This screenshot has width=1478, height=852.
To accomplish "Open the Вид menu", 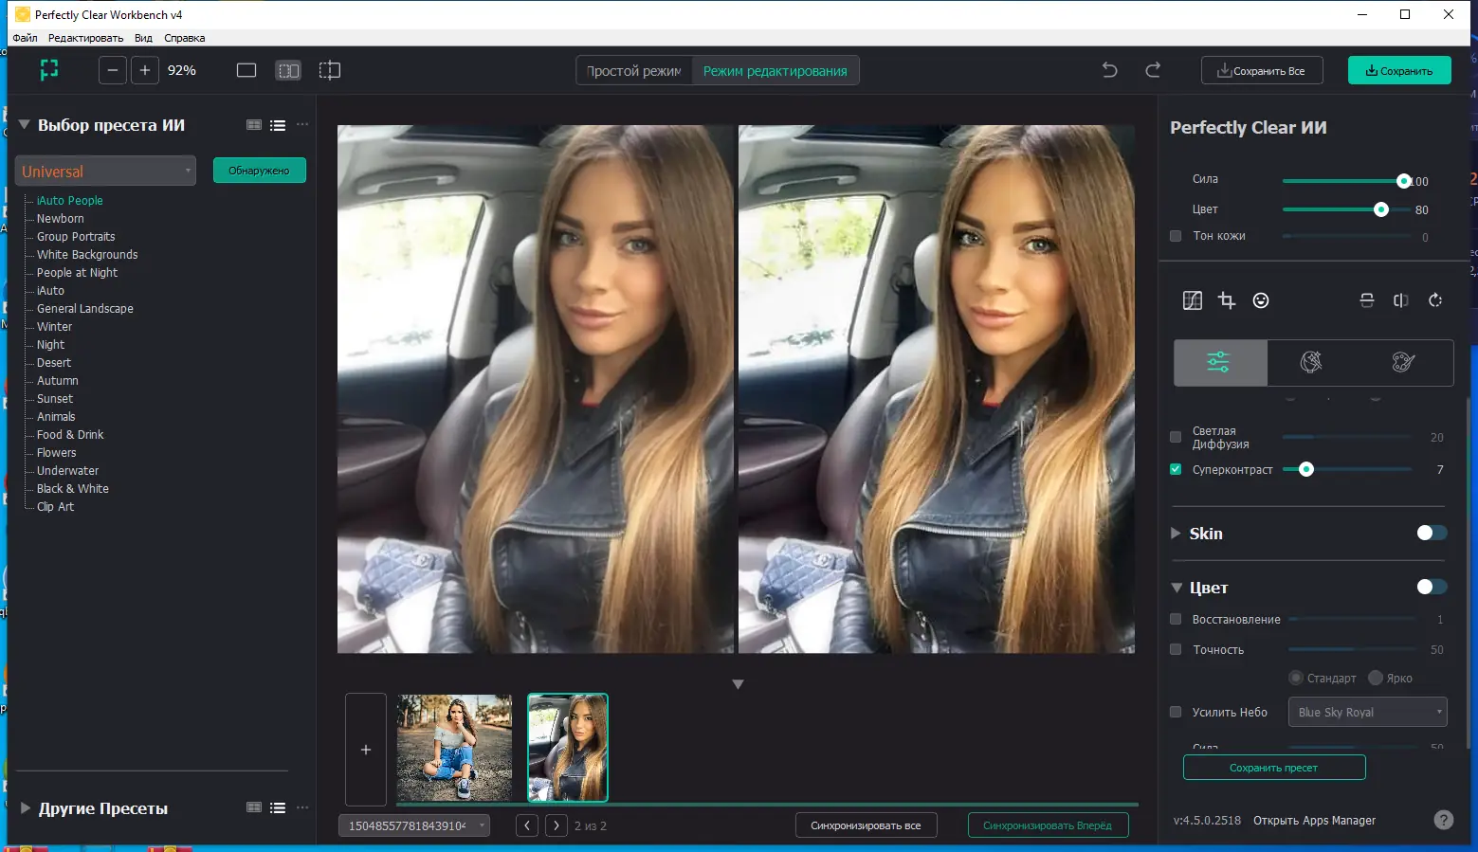I will point(143,38).
